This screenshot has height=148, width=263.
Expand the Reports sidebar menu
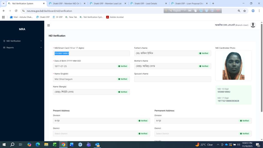click(22, 47)
